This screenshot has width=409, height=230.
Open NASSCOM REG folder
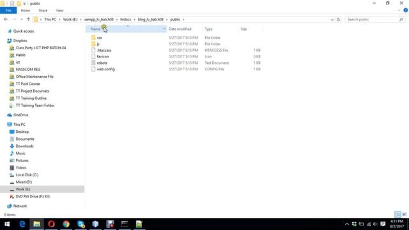(28, 70)
